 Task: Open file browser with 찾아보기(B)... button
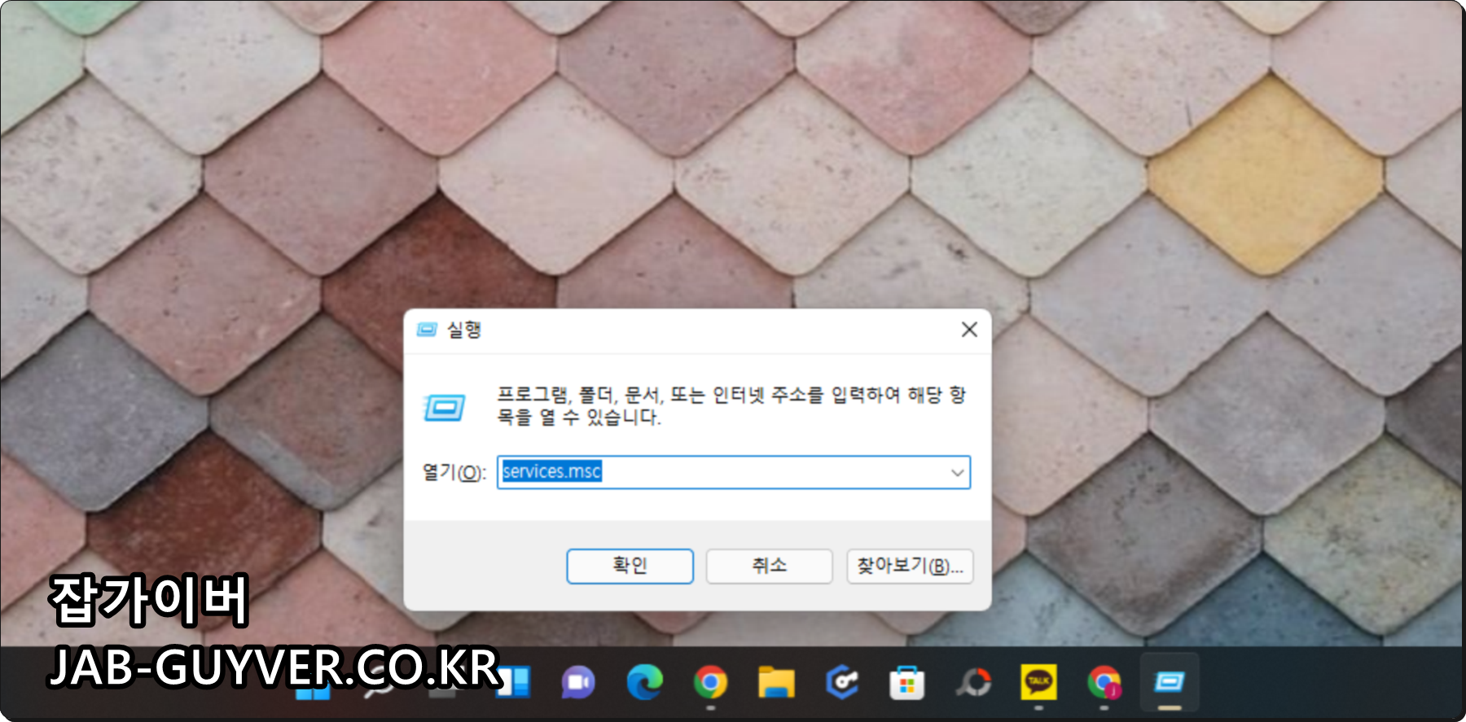pos(910,566)
